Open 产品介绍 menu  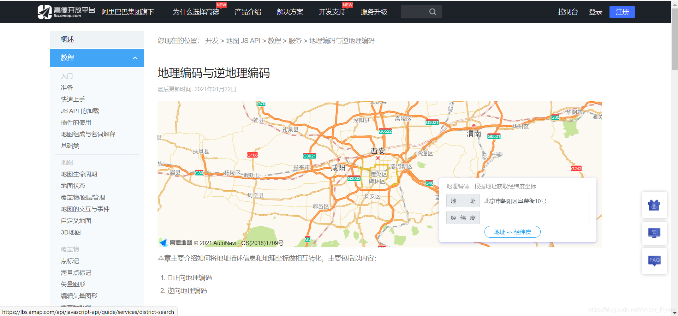pos(248,12)
